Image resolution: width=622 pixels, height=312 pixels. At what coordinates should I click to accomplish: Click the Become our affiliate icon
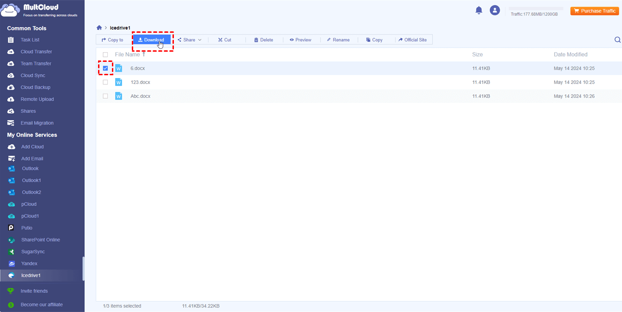(x=11, y=305)
